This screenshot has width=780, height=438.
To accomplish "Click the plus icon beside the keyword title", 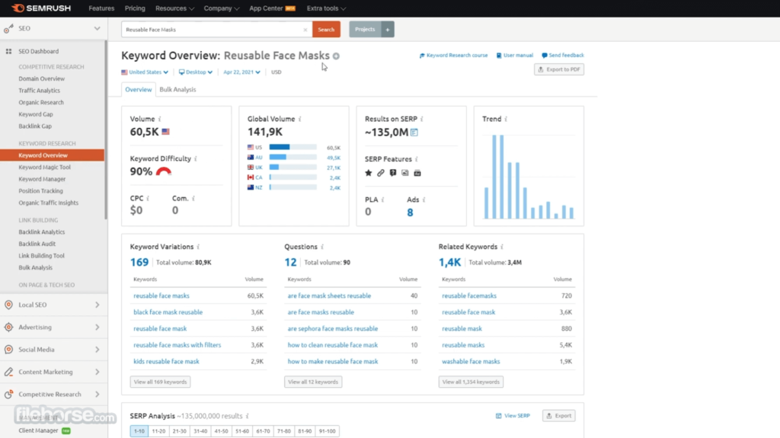I will click(x=336, y=56).
